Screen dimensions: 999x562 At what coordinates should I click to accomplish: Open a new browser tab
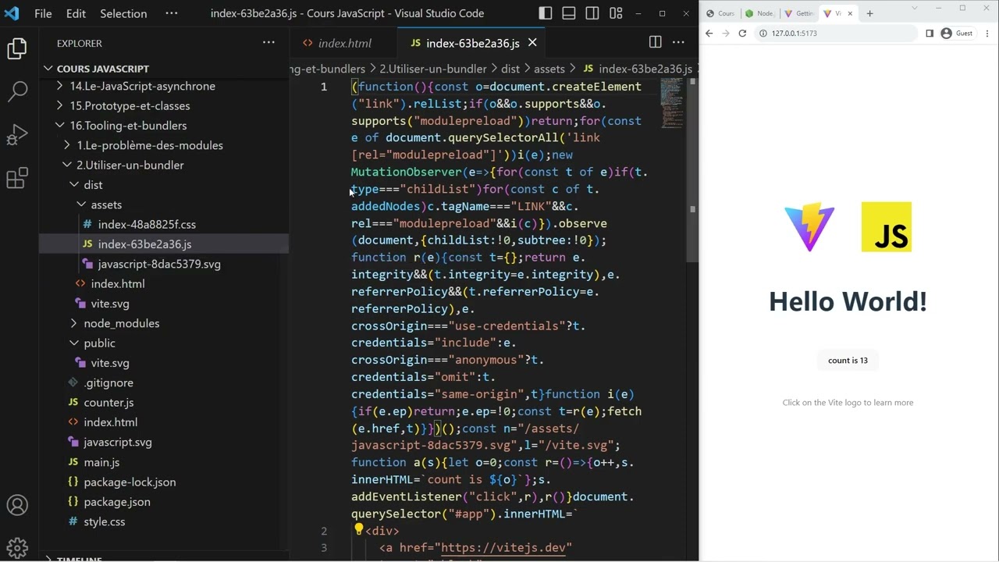[x=869, y=13]
